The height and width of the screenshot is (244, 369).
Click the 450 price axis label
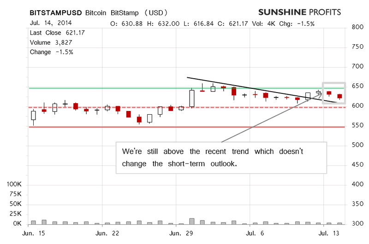[357, 165]
